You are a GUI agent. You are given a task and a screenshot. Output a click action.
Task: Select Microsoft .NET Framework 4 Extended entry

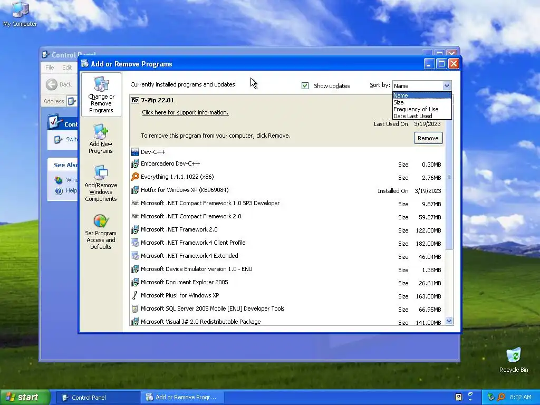[x=287, y=256]
